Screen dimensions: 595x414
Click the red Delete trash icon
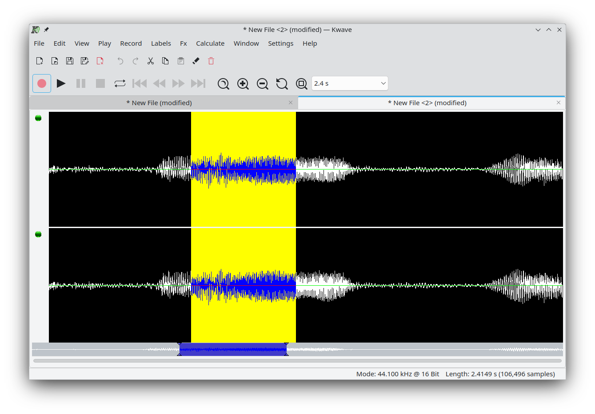tap(211, 61)
